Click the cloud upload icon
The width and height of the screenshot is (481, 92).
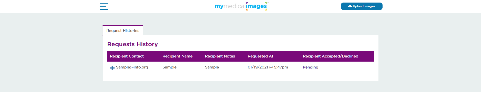[x=350, y=6]
